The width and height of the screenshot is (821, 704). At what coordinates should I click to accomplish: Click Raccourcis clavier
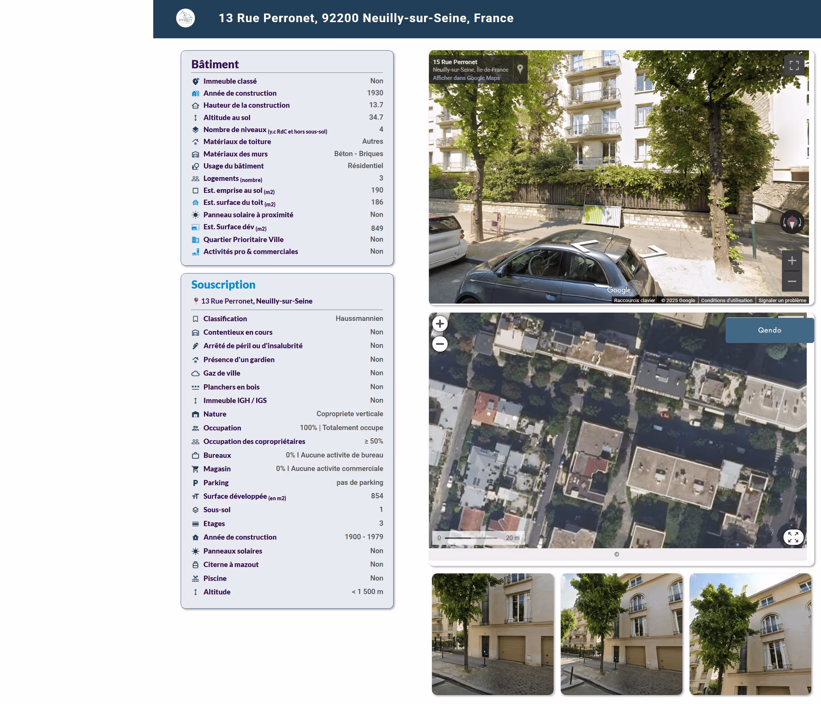(x=634, y=300)
